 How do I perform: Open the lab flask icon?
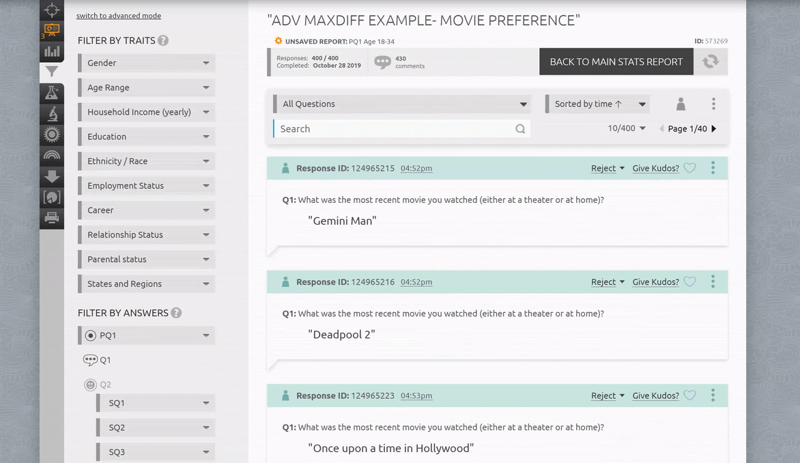tap(51, 92)
